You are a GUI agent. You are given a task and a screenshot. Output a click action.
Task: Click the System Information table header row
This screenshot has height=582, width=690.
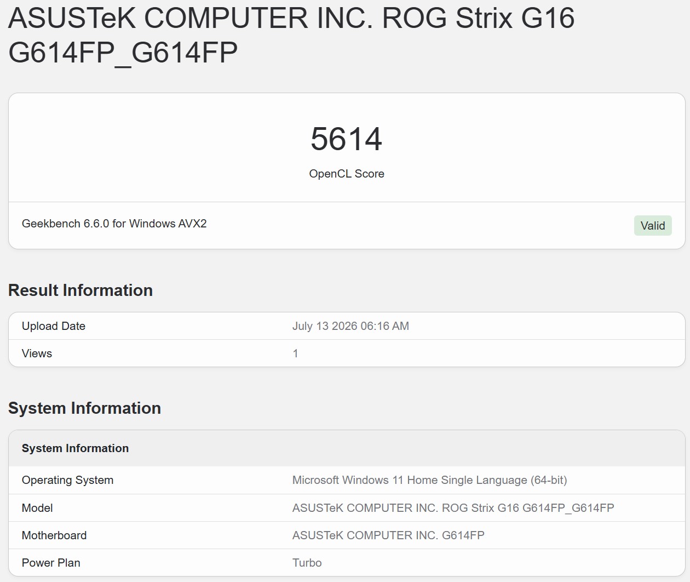pos(347,448)
